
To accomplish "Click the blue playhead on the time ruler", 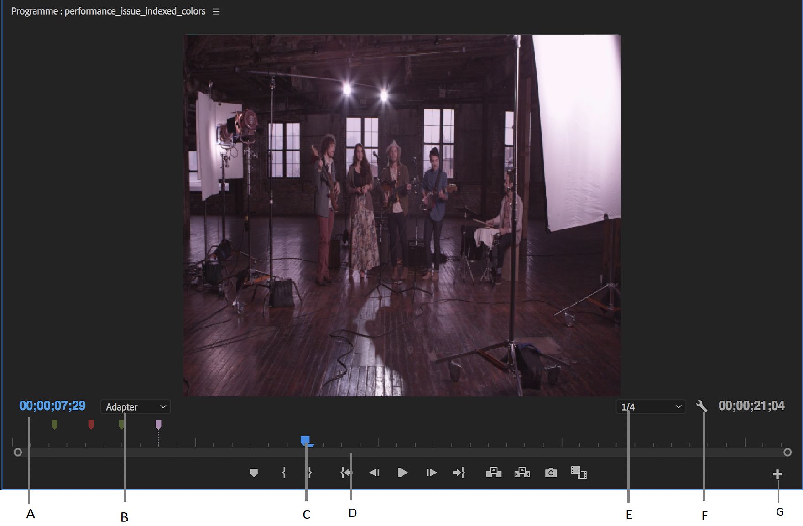I will pyautogui.click(x=305, y=440).
